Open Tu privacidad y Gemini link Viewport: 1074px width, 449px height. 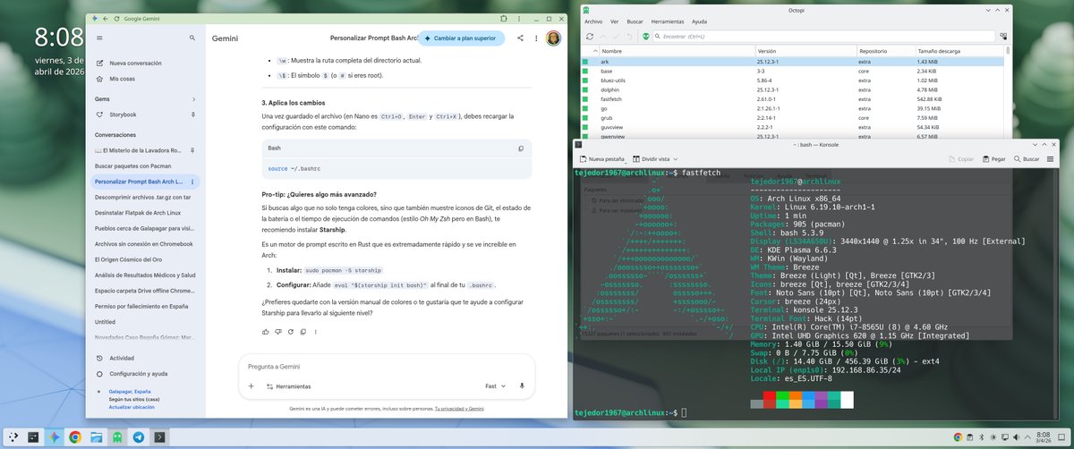coord(459,408)
